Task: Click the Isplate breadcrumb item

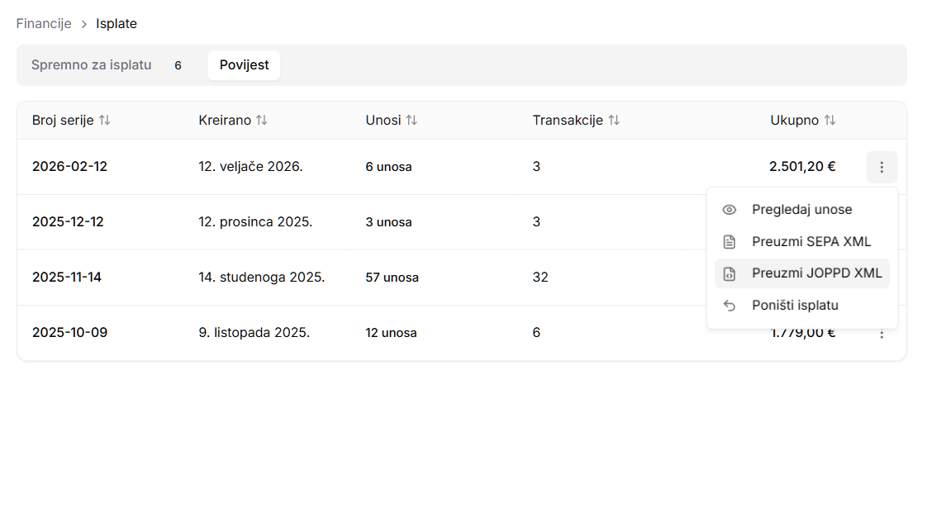Action: pos(116,24)
